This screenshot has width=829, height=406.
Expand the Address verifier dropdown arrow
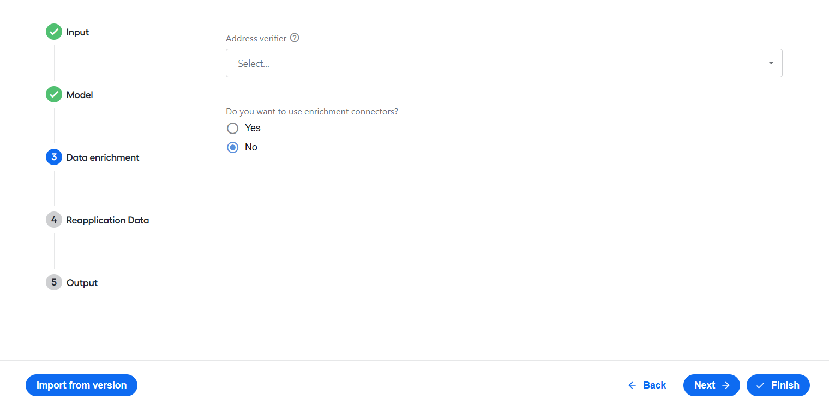[771, 63]
